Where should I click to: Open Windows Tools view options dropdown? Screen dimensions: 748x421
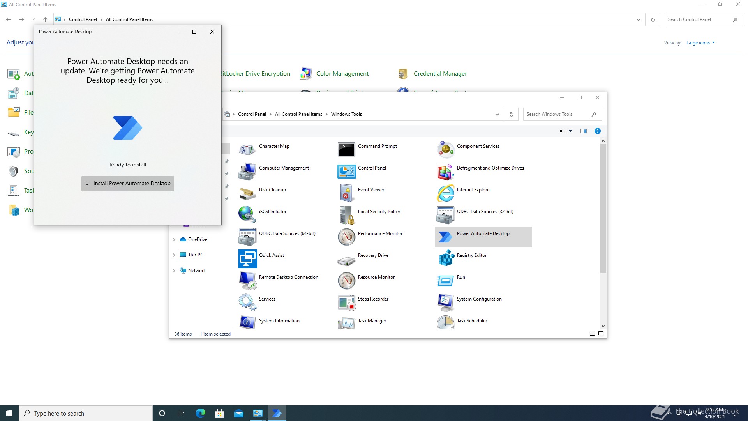point(571,131)
